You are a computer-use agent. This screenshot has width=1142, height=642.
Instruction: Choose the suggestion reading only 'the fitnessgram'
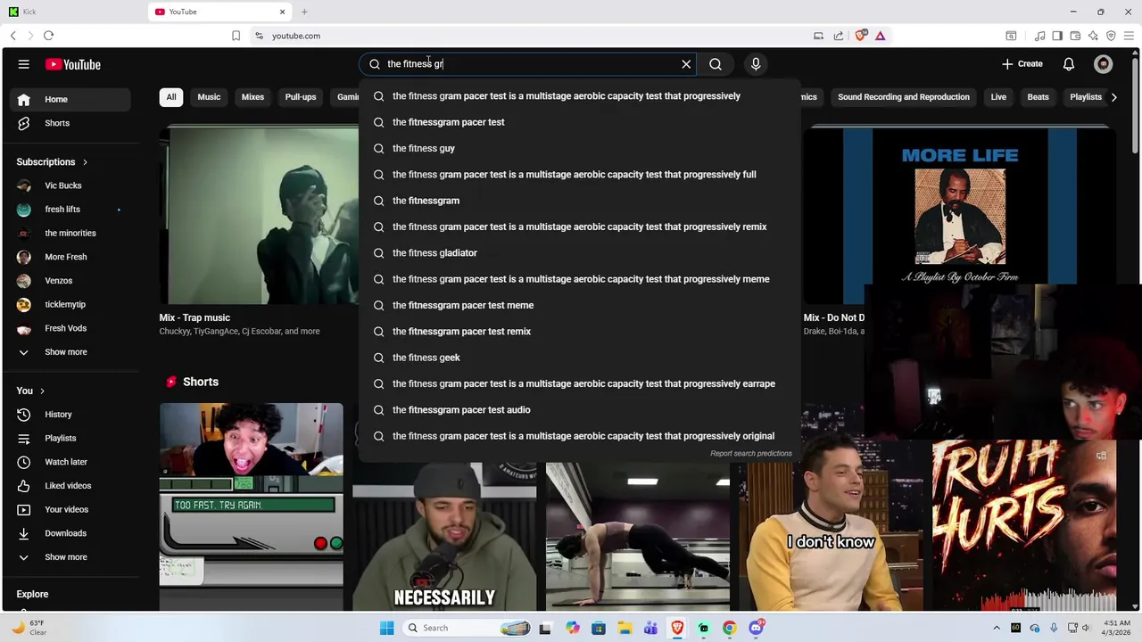tap(580, 201)
